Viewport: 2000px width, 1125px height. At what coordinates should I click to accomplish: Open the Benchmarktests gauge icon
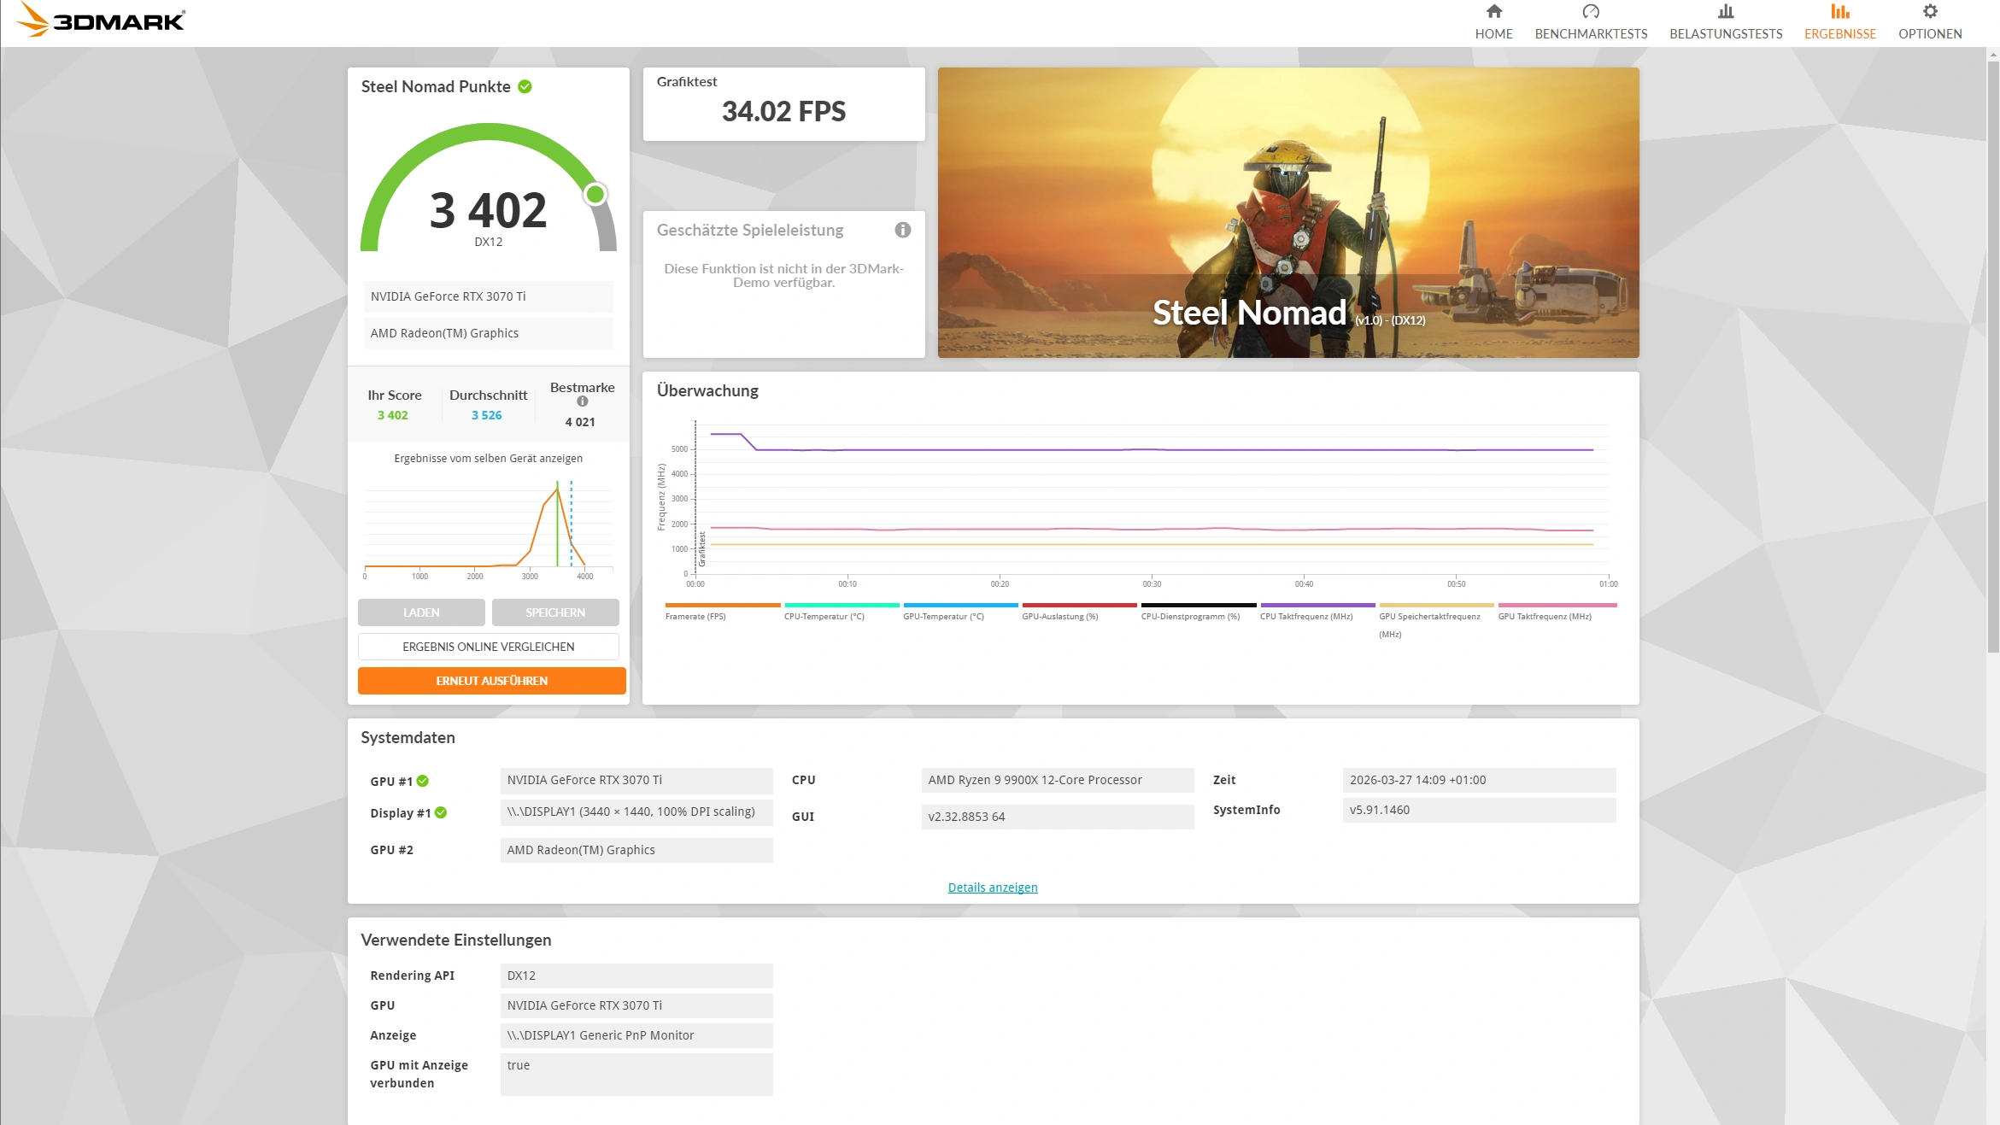[x=1590, y=12]
